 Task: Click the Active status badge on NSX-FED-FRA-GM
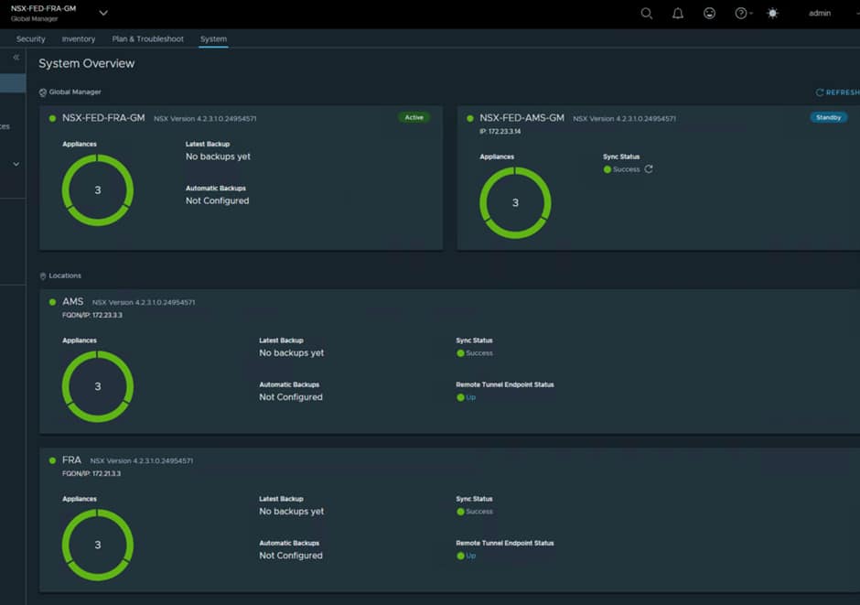coord(414,117)
